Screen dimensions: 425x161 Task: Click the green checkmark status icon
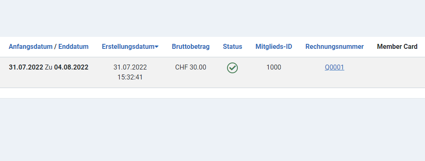click(x=232, y=68)
